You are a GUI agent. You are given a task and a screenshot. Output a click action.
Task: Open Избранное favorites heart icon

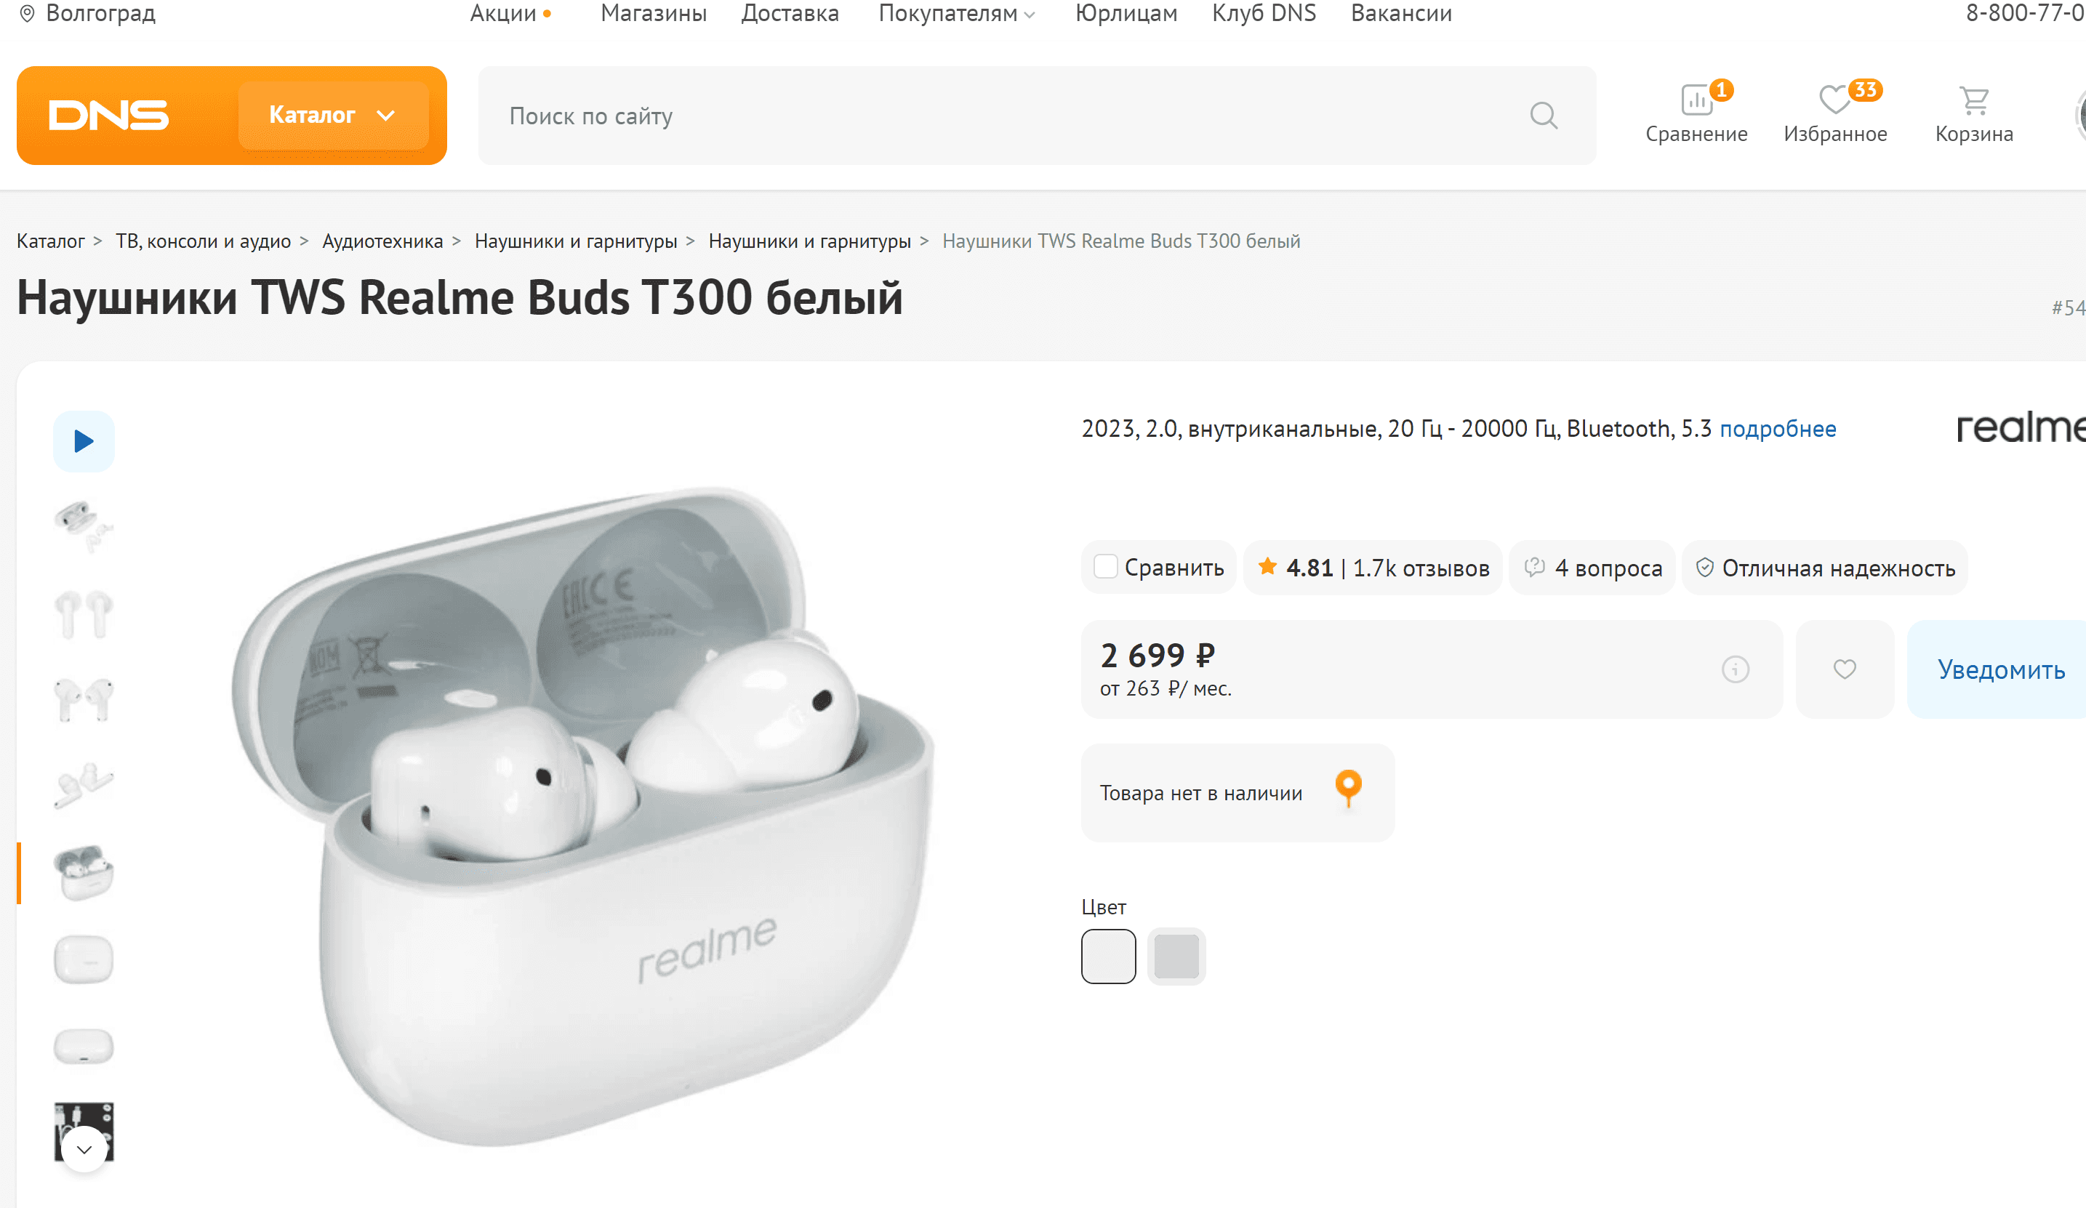pos(1835,102)
